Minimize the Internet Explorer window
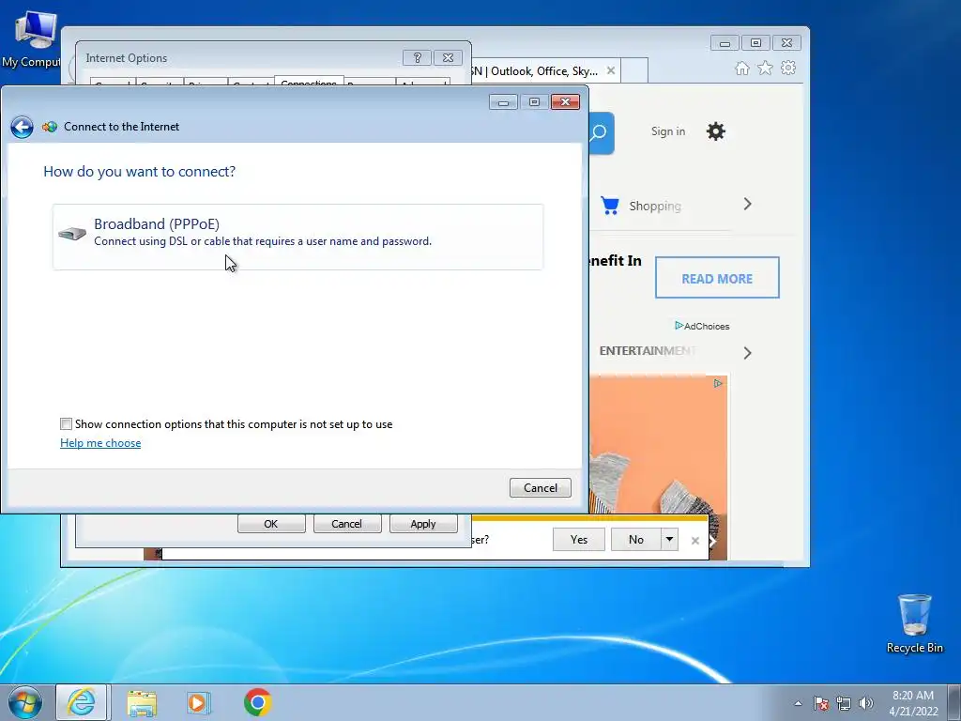The image size is (961, 721). click(x=725, y=43)
